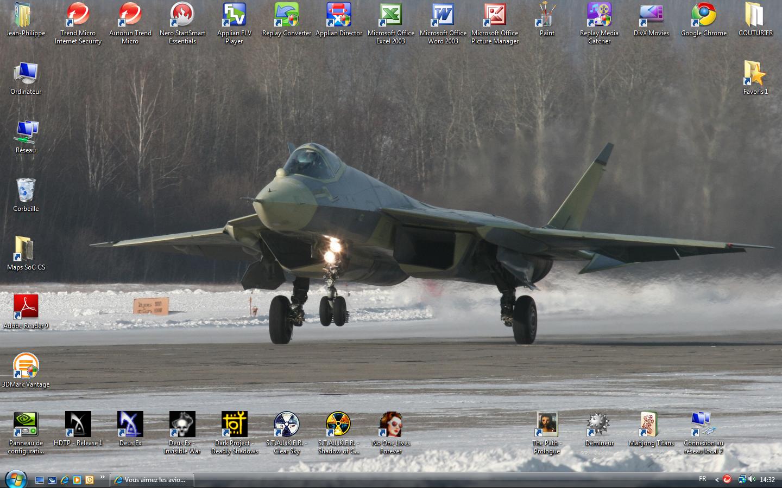The height and width of the screenshot is (488, 782).
Task: Select the Démineur minesweeper icon
Action: (x=599, y=425)
